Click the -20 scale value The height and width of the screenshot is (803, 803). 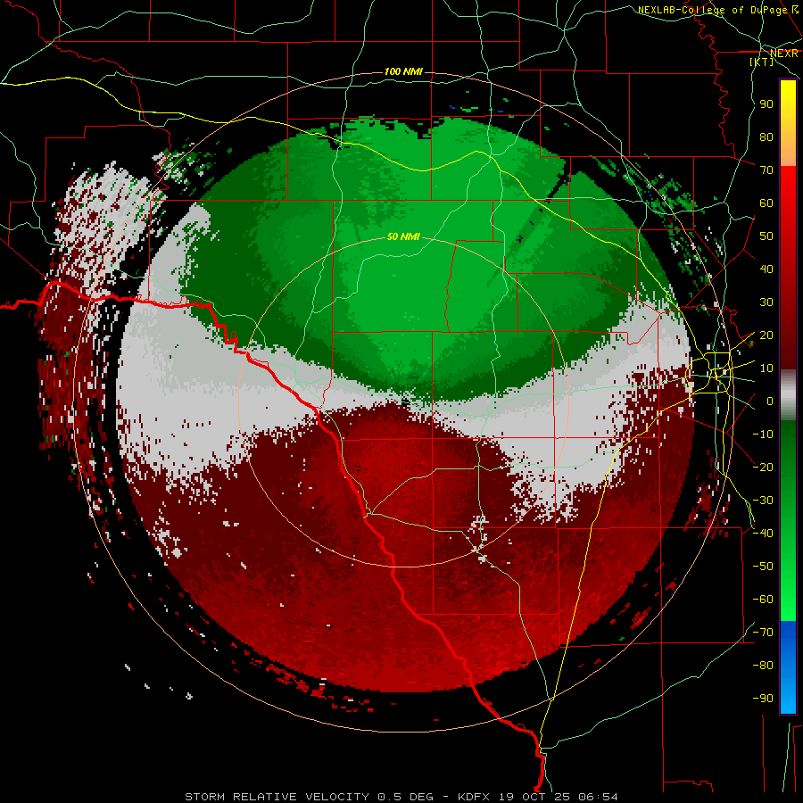coord(763,467)
